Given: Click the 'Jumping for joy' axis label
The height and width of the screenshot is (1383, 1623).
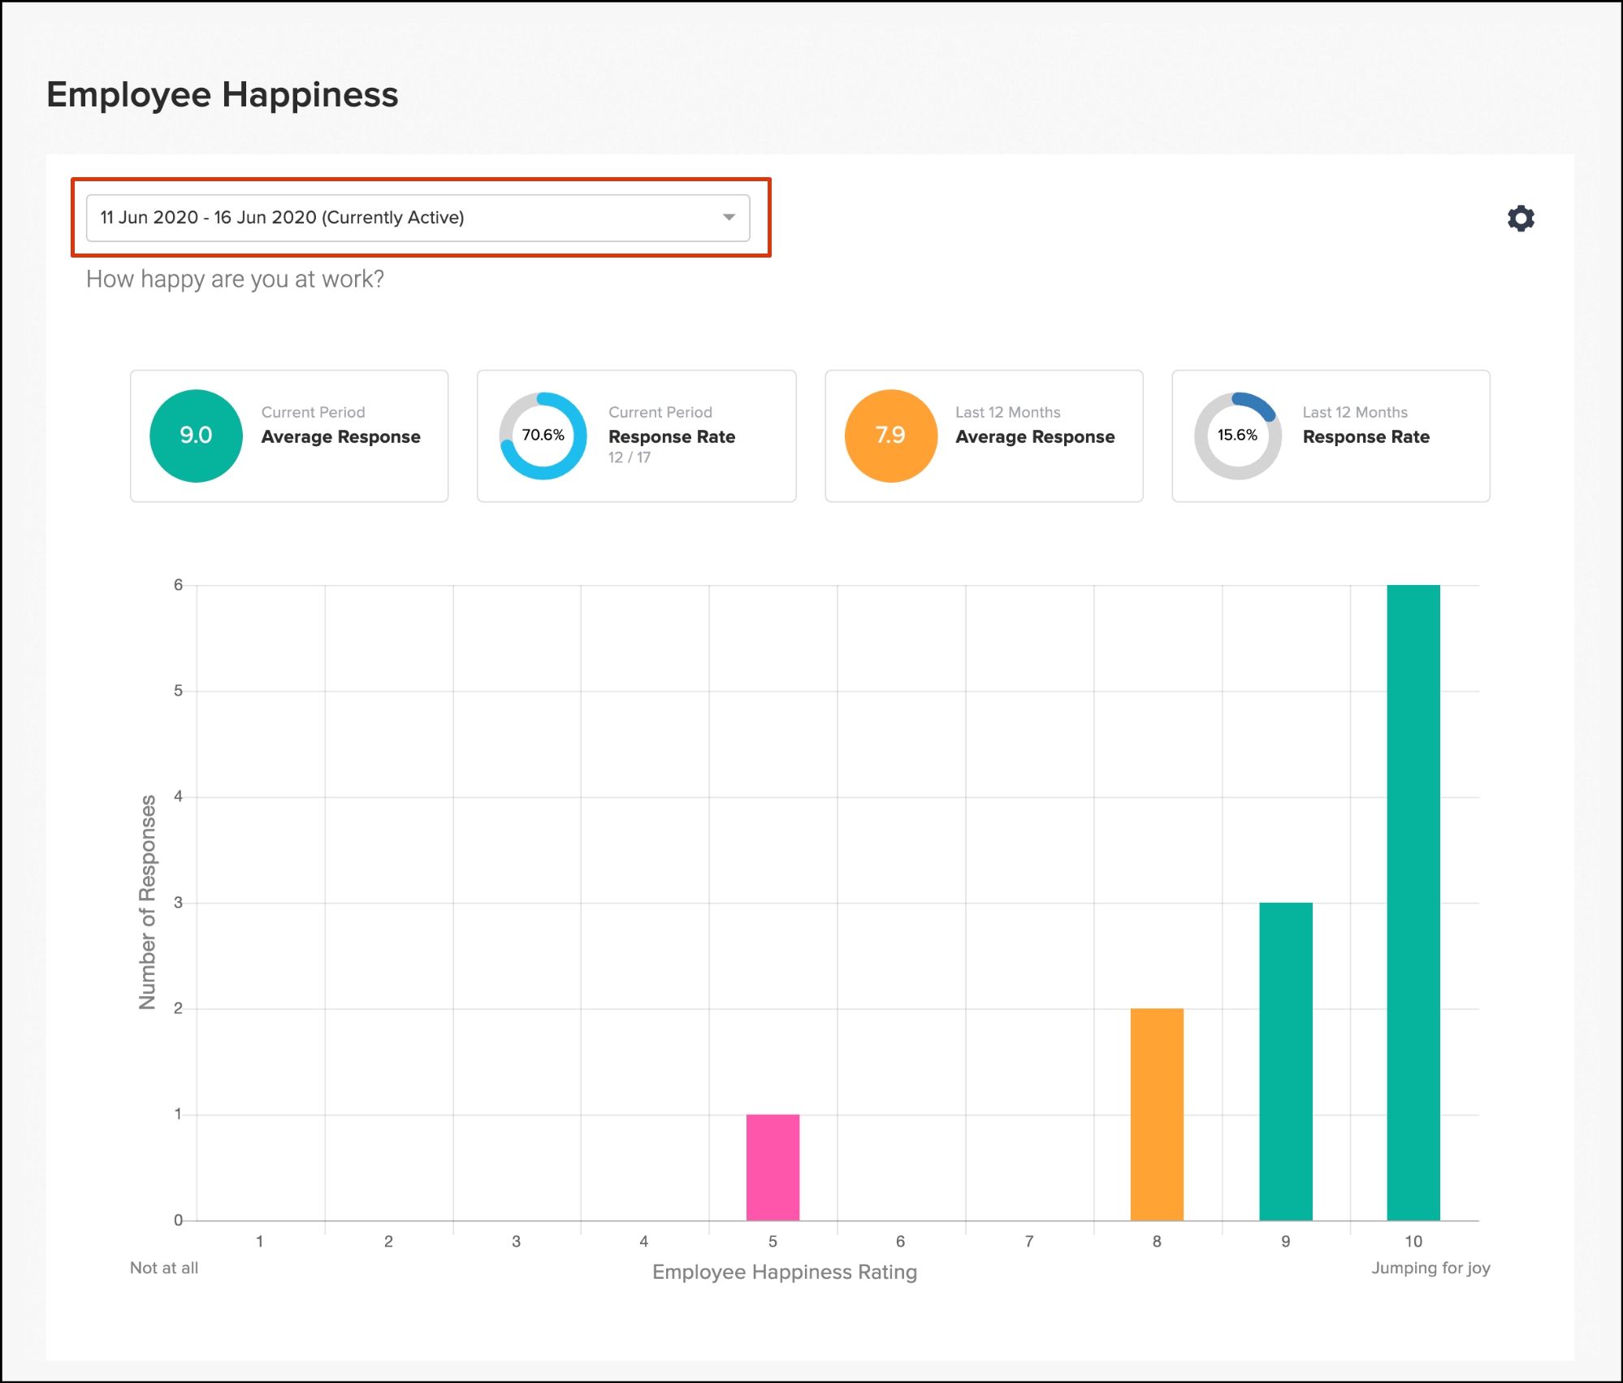Looking at the screenshot, I should click(1430, 1268).
